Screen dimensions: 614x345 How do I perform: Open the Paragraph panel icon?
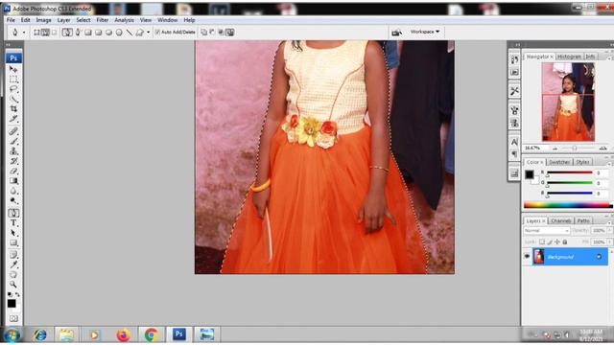click(514, 154)
